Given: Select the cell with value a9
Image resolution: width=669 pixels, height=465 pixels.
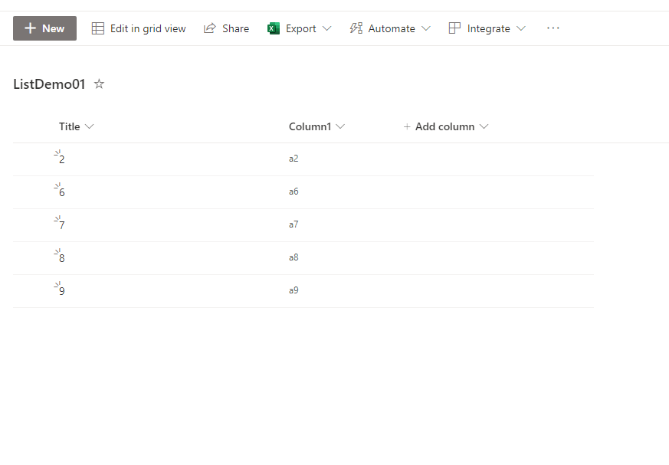Looking at the screenshot, I should 294,290.
